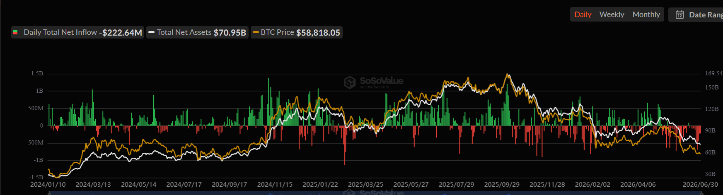
Task: Click the 2025/03/25 date label
Action: pyautogui.click(x=365, y=184)
